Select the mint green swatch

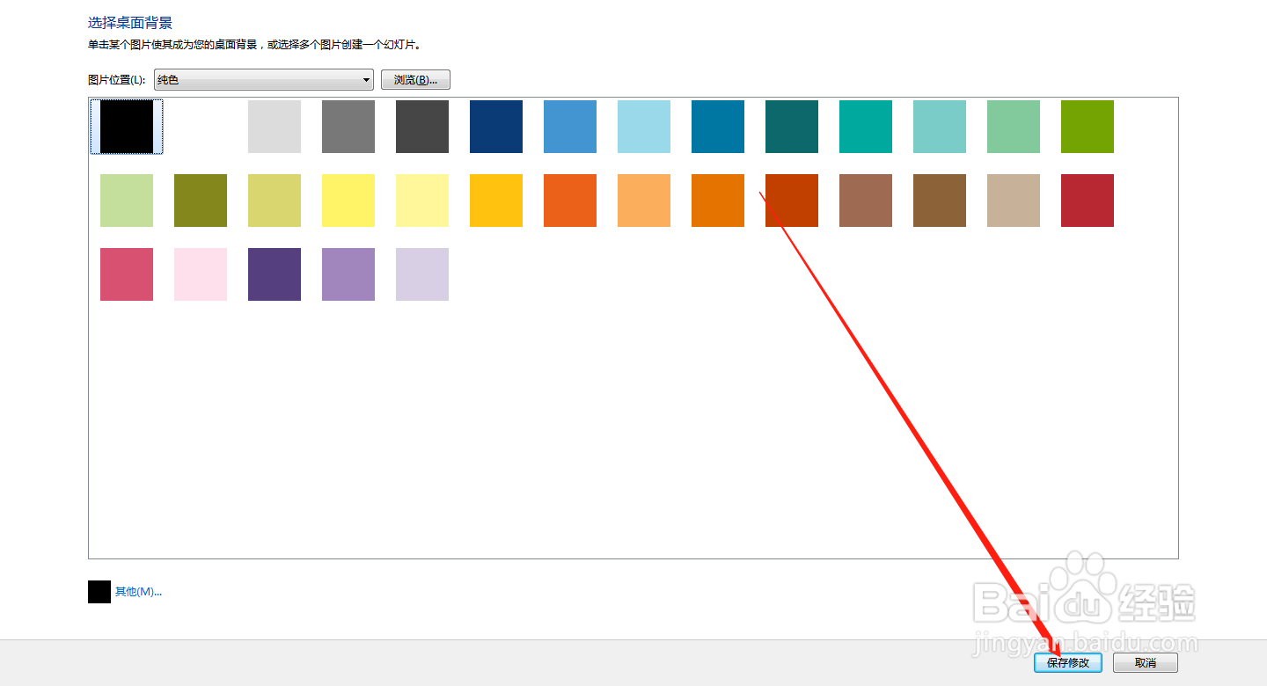pos(1014,127)
